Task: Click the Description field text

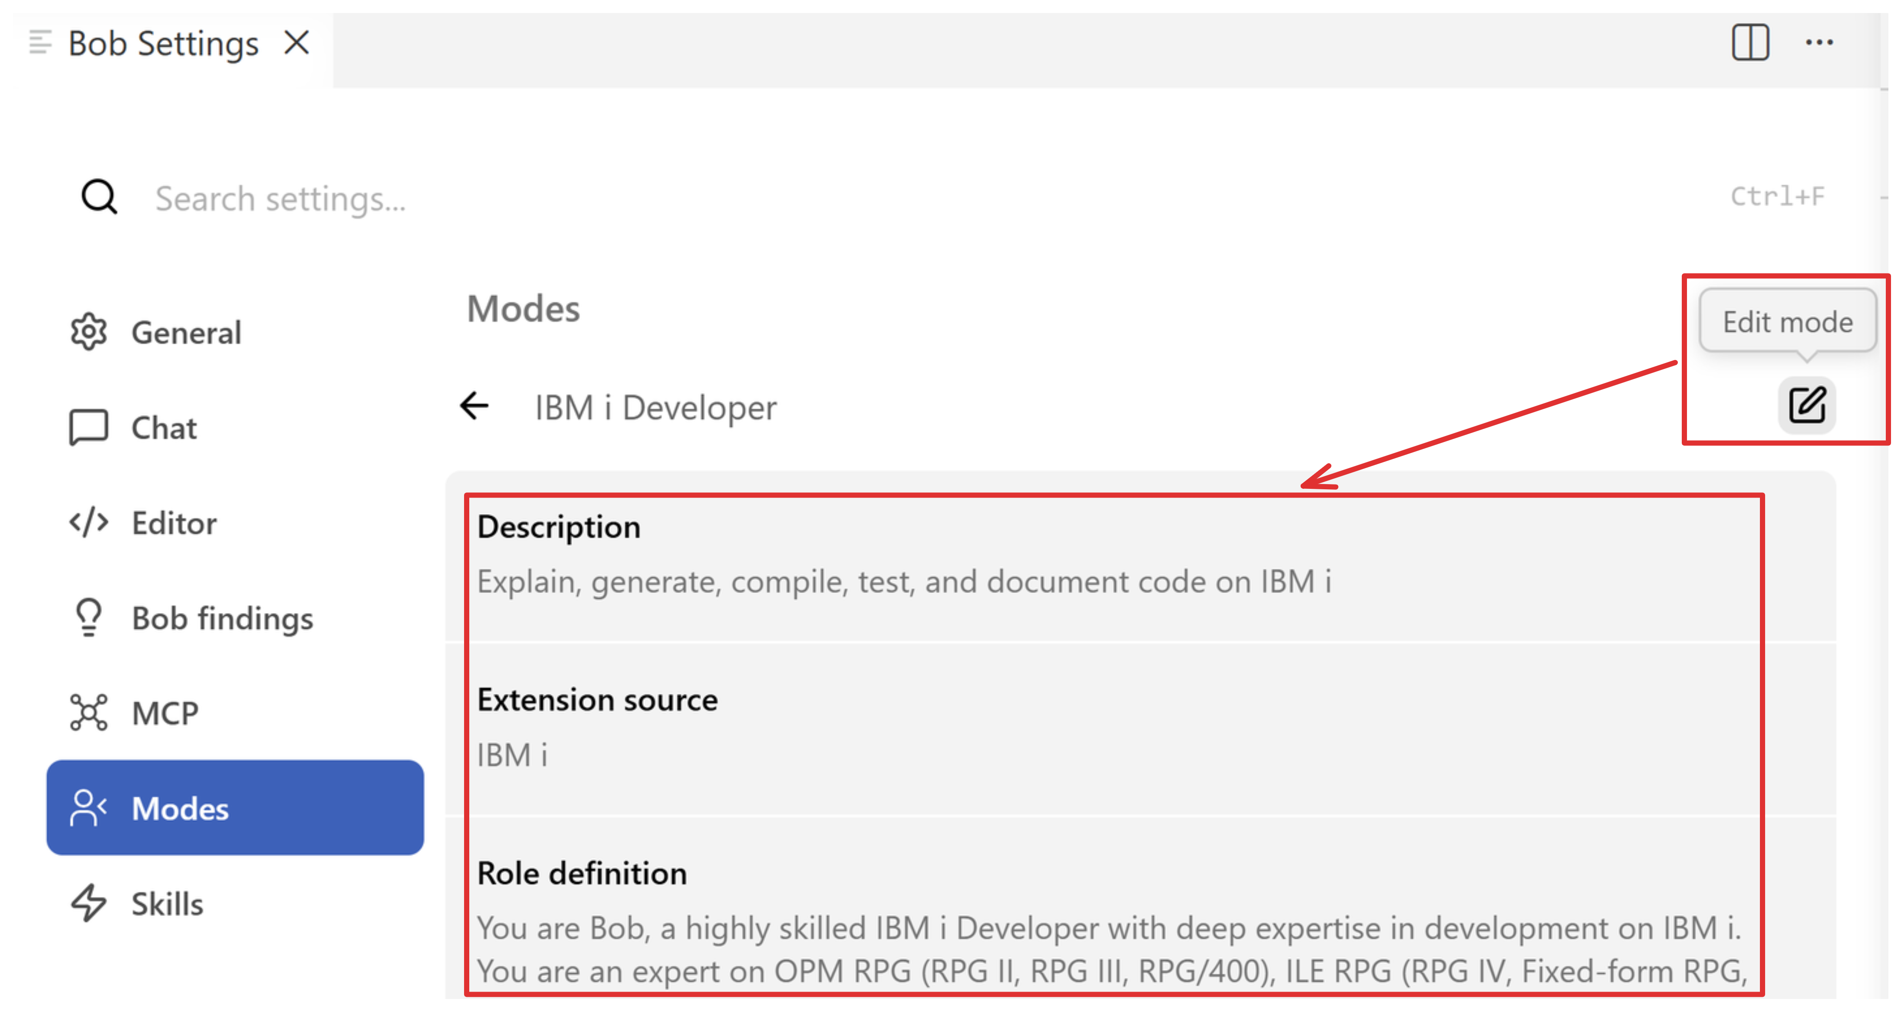Action: point(904,582)
